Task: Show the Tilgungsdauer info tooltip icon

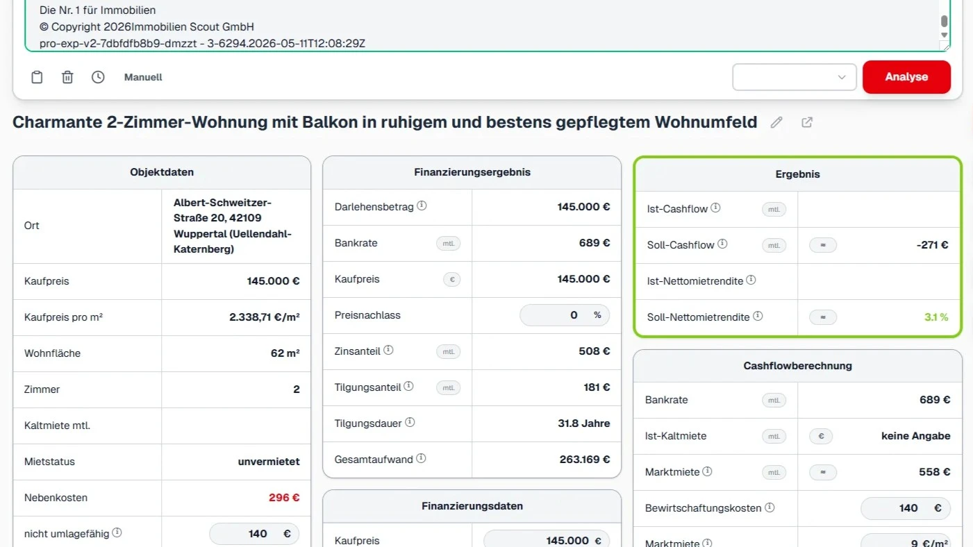Action: [410, 422]
